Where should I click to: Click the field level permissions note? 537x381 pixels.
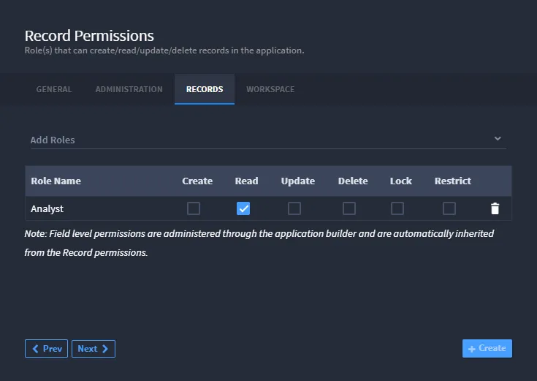(x=259, y=243)
